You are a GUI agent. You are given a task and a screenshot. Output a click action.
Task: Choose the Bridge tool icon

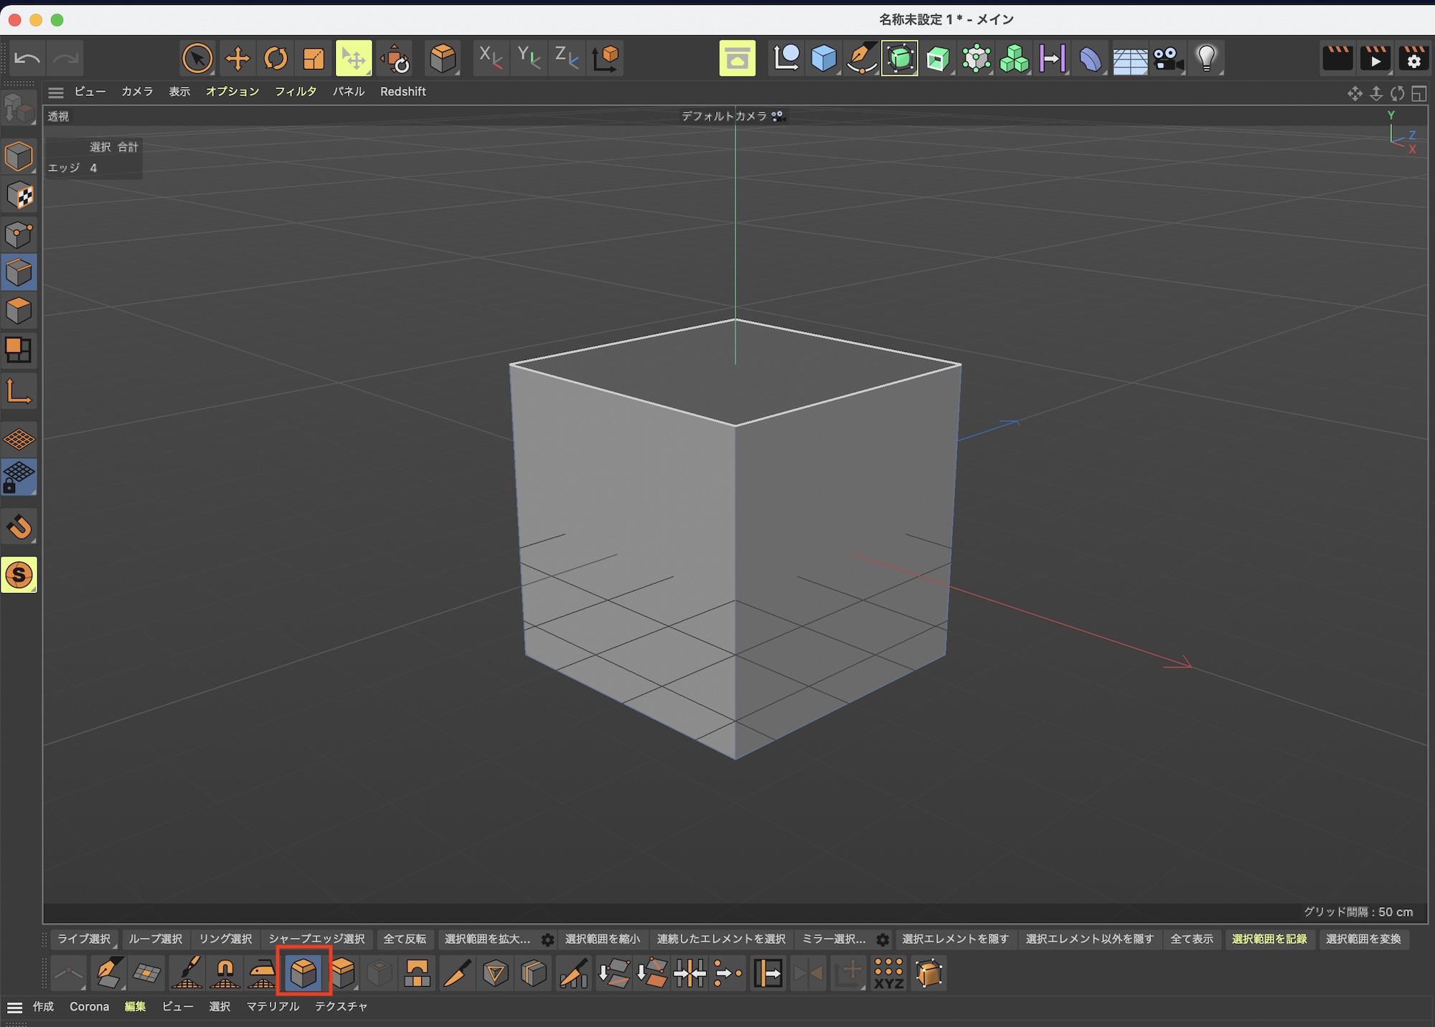coord(418,973)
